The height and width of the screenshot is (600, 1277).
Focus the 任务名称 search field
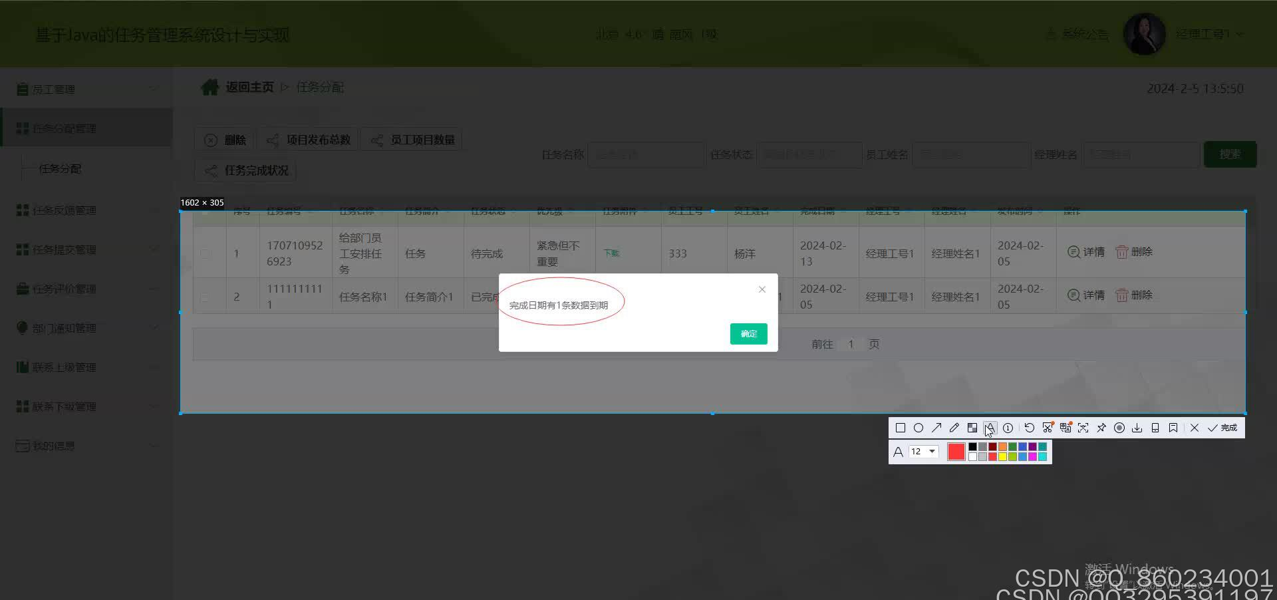pyautogui.click(x=646, y=154)
